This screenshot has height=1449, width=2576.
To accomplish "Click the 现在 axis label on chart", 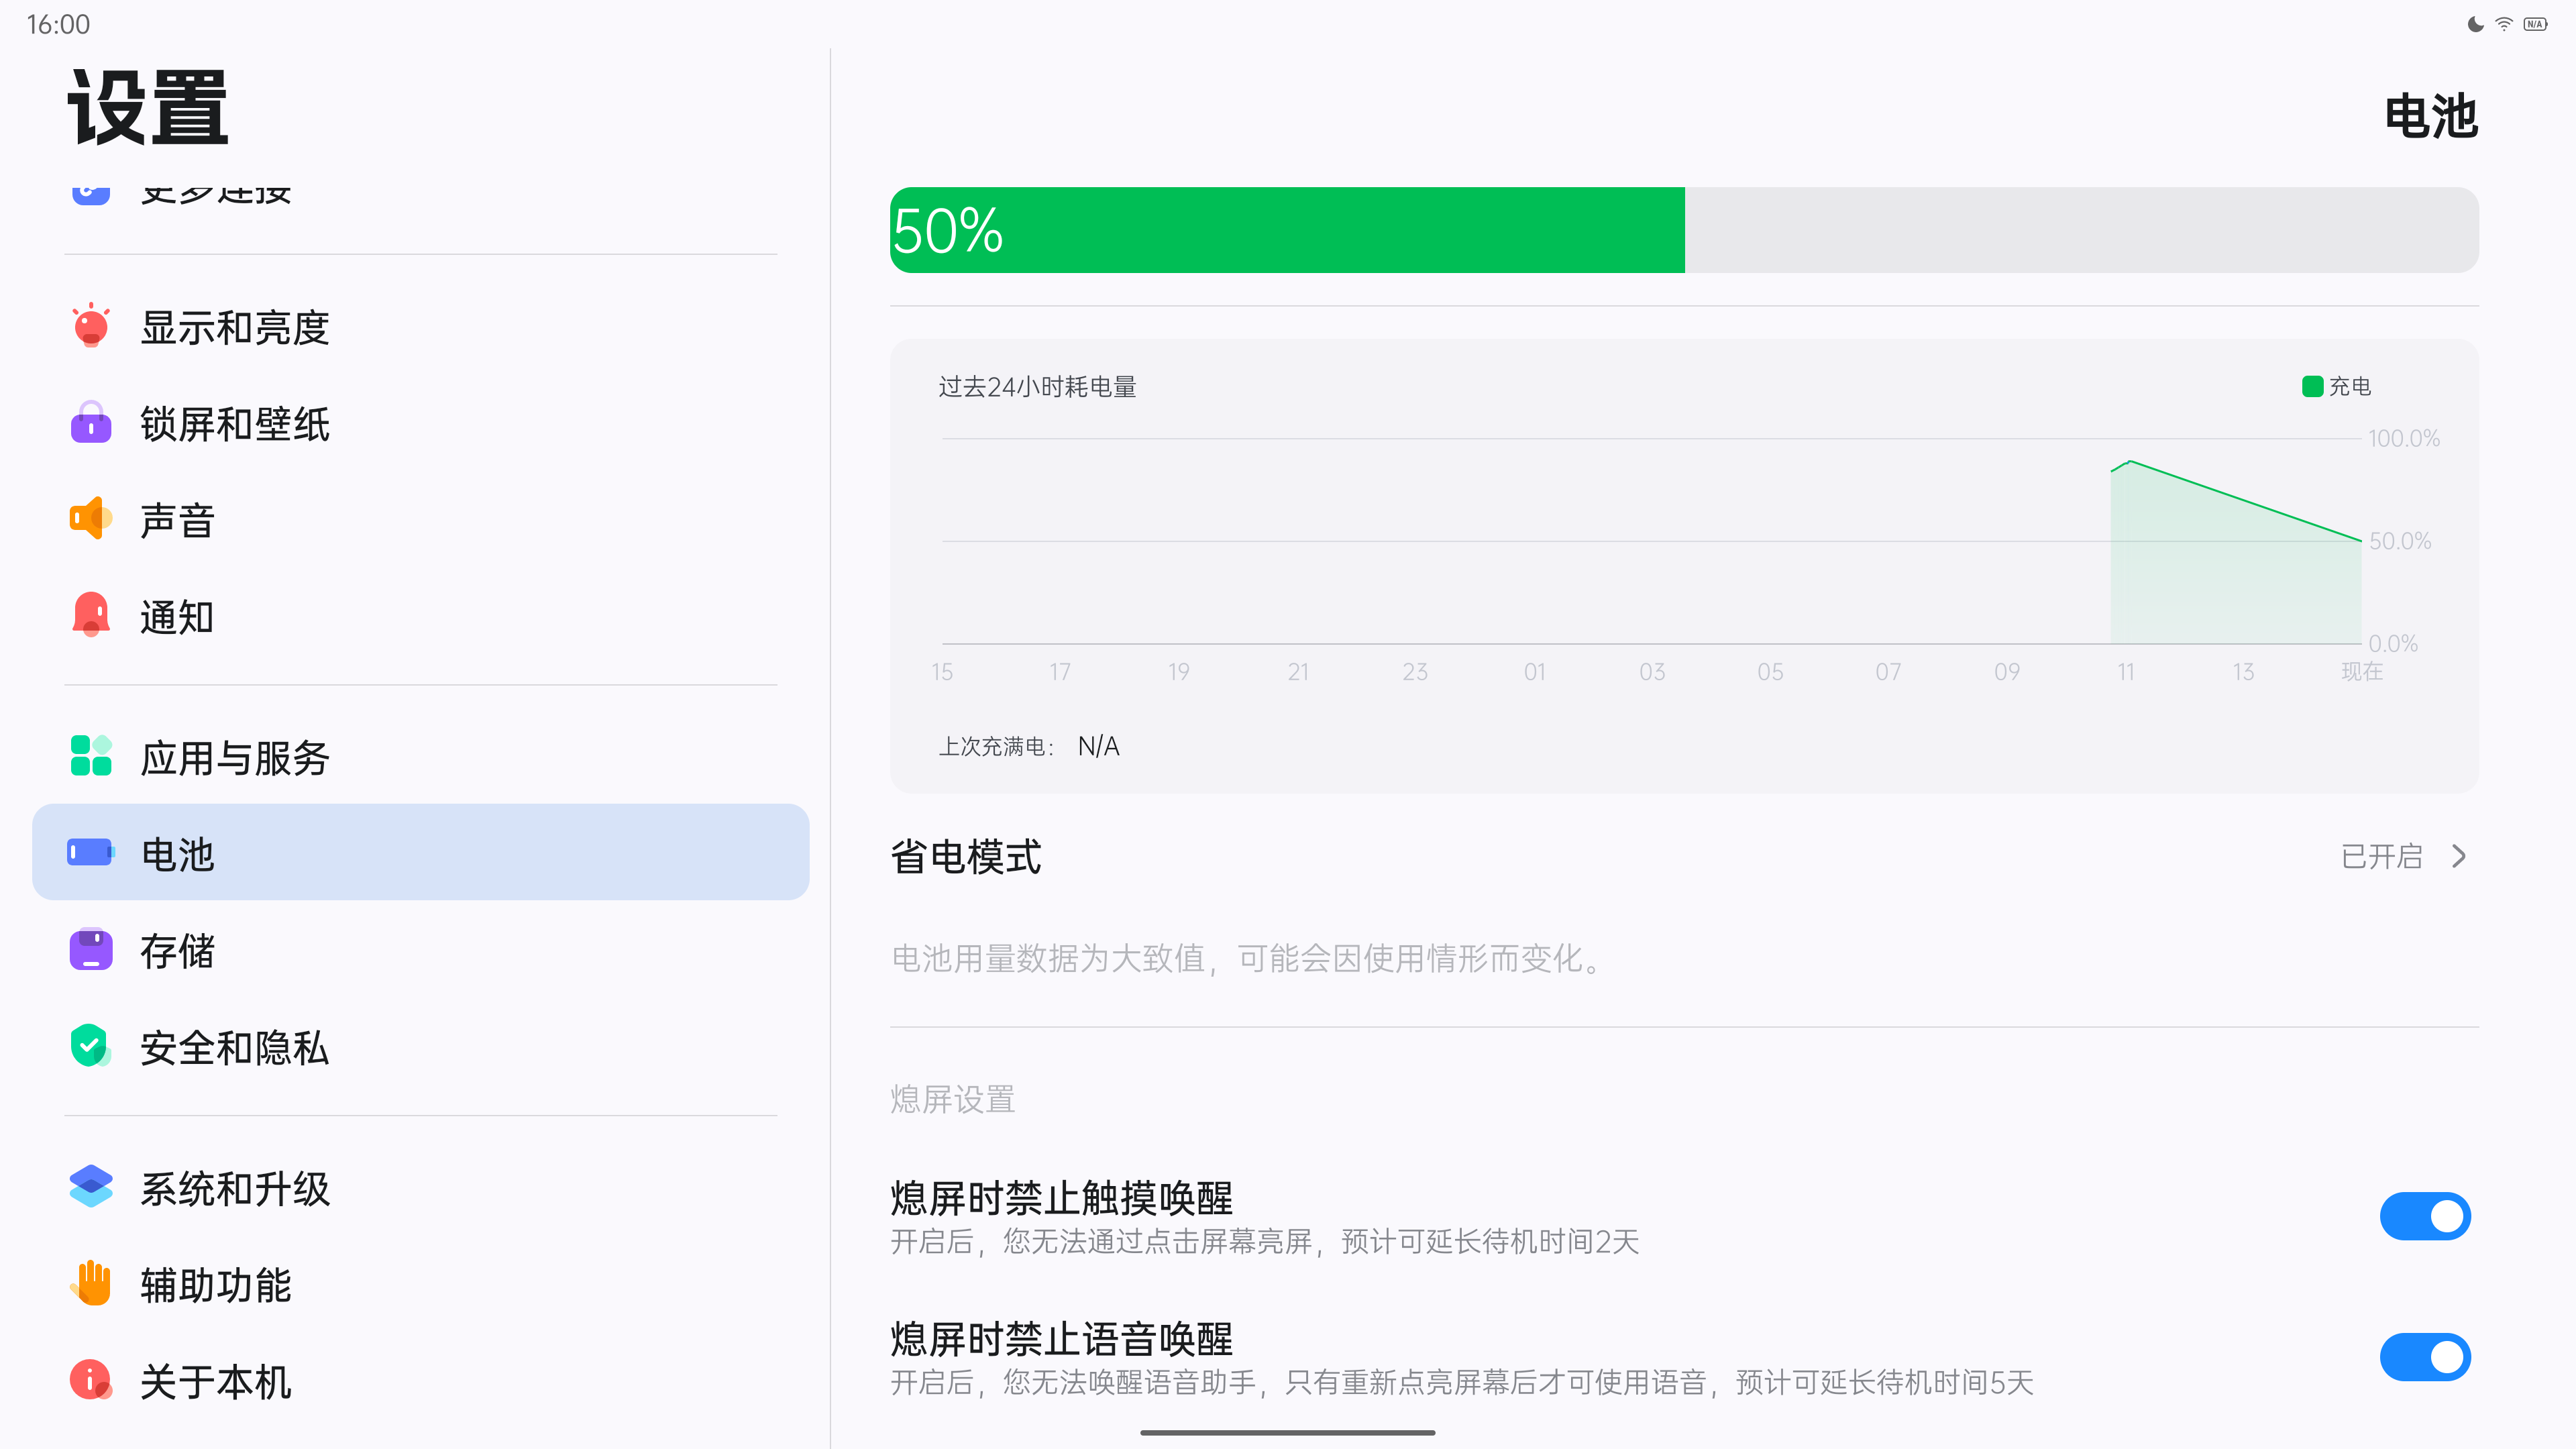I will tap(2362, 671).
